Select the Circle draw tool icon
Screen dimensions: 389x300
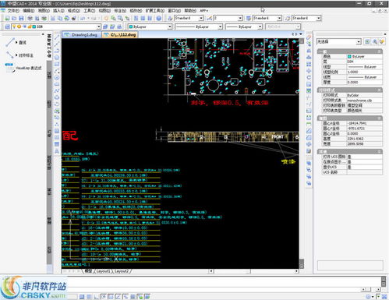pyautogui.click(x=57, y=58)
